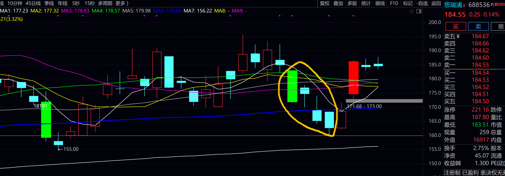Toggle the side panel layout icon
The height and width of the screenshot is (176, 505).
[x=419, y=11]
